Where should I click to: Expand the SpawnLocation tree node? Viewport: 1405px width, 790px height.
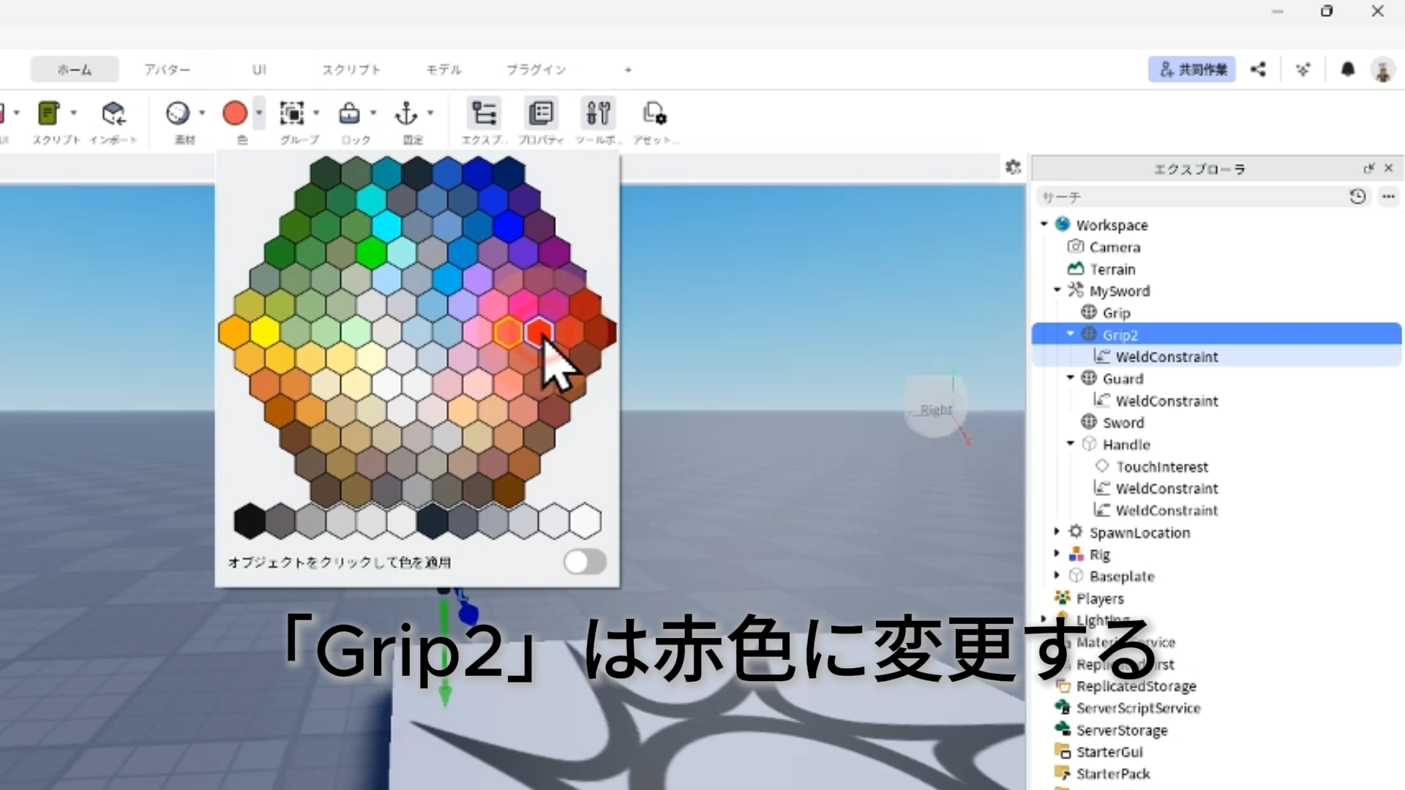(x=1057, y=532)
